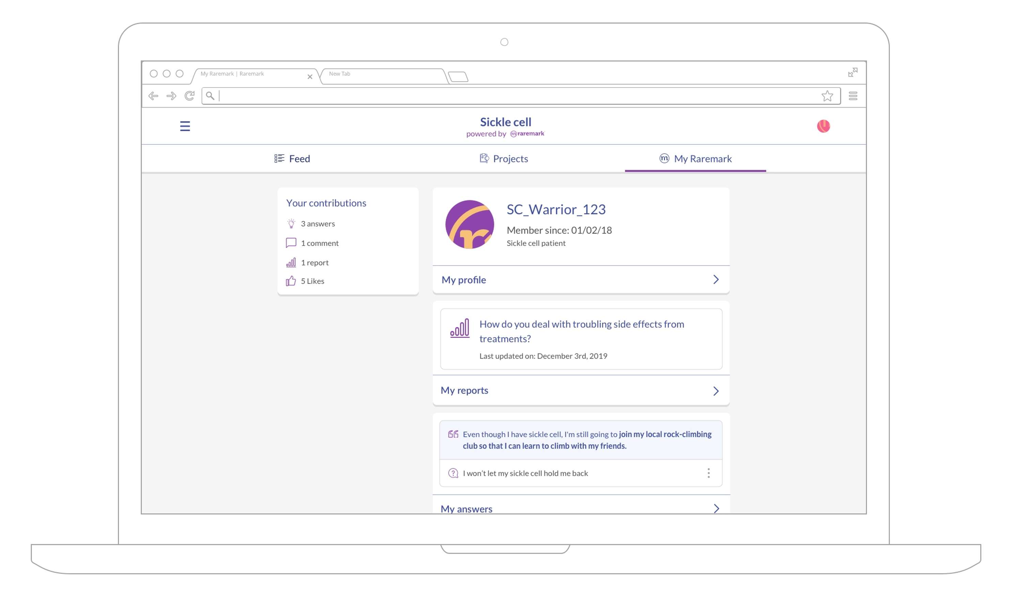Go back with browser back arrow
Screen dimensions: 1022x613
point(153,96)
